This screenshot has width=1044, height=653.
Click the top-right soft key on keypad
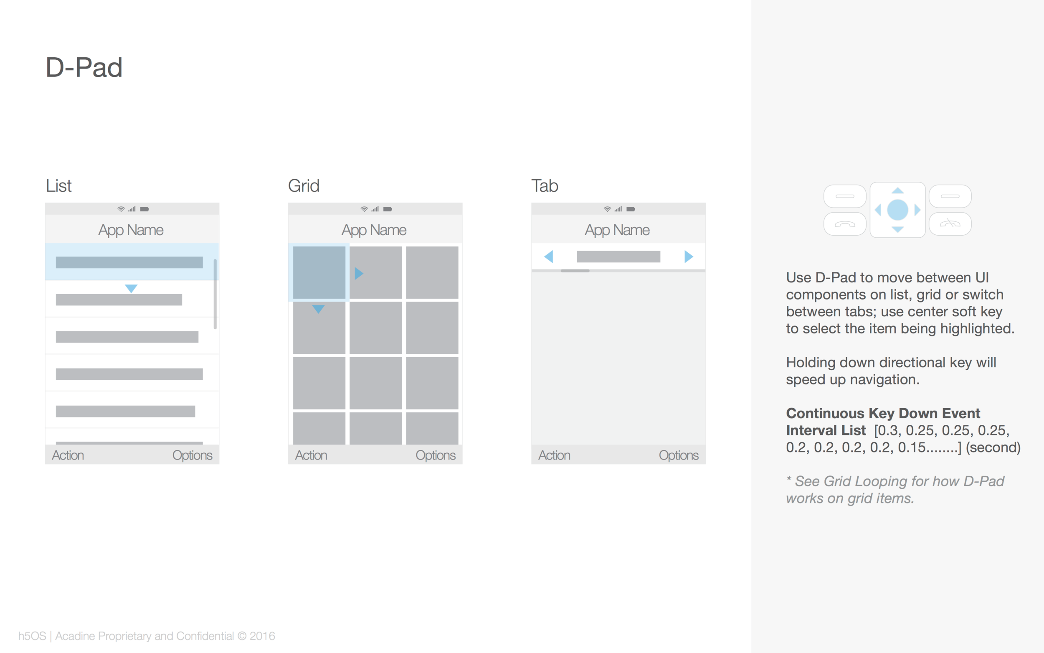click(x=950, y=196)
